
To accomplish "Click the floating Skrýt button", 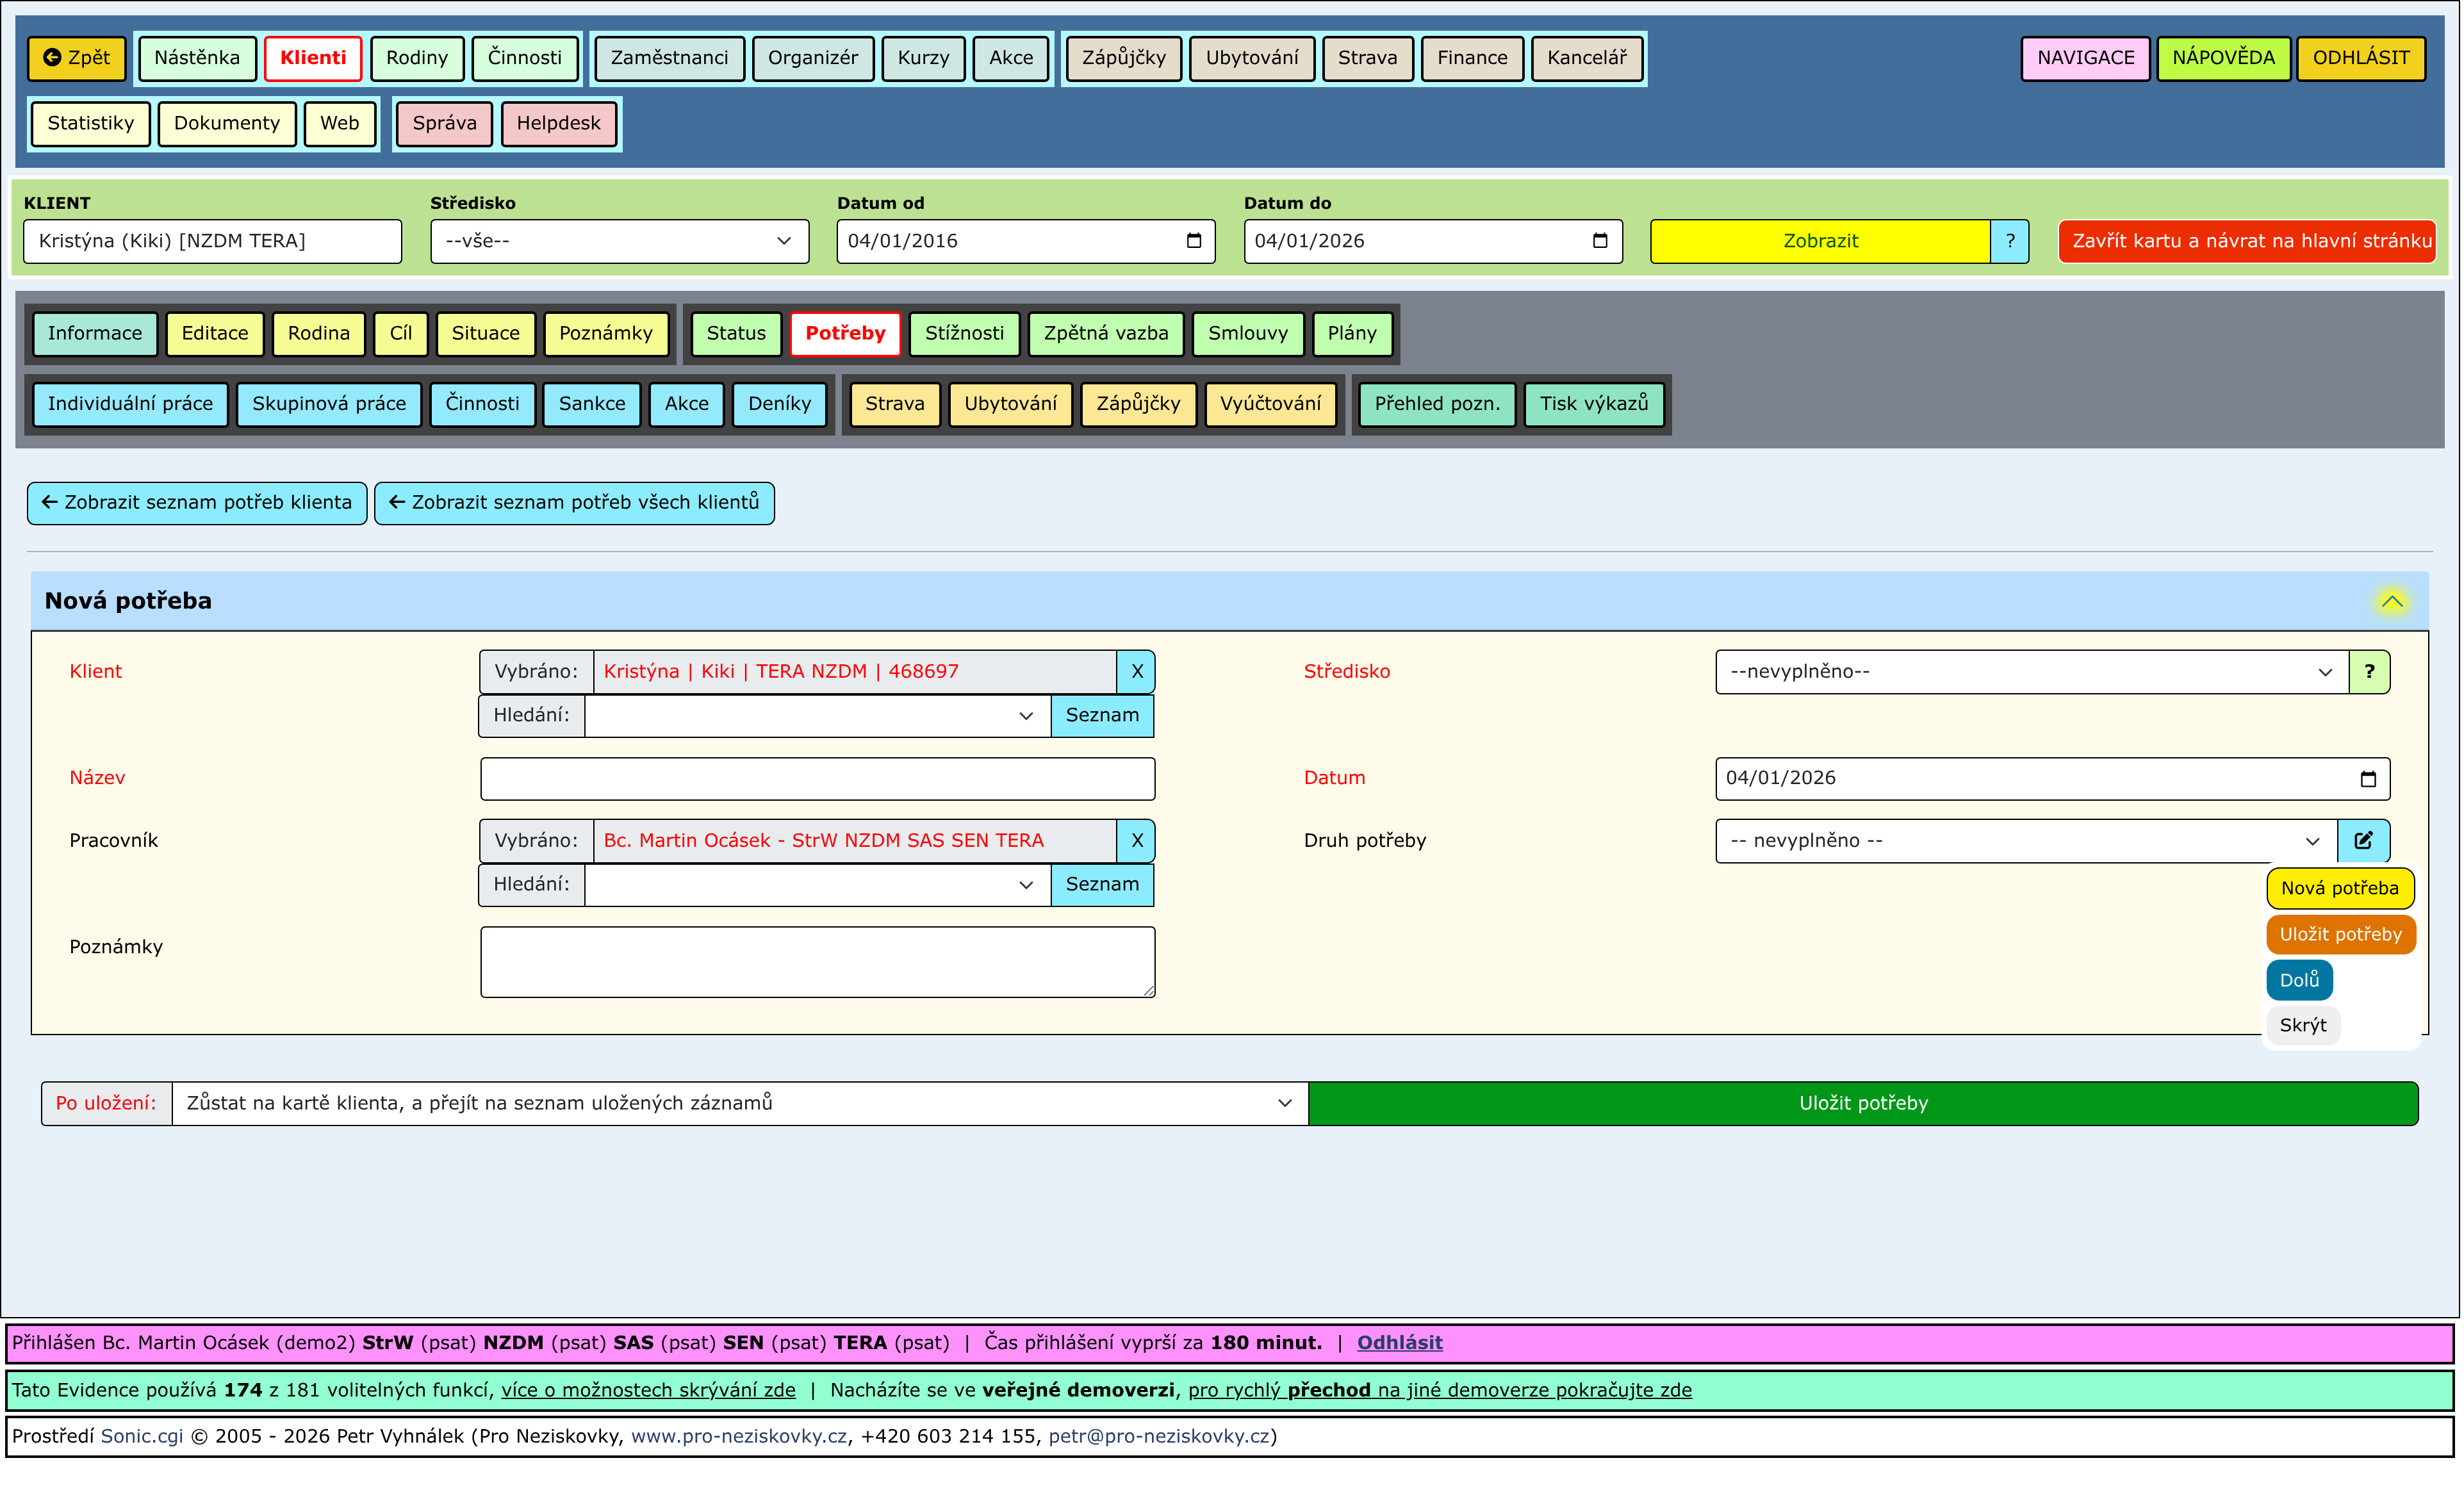I will tap(2303, 1025).
